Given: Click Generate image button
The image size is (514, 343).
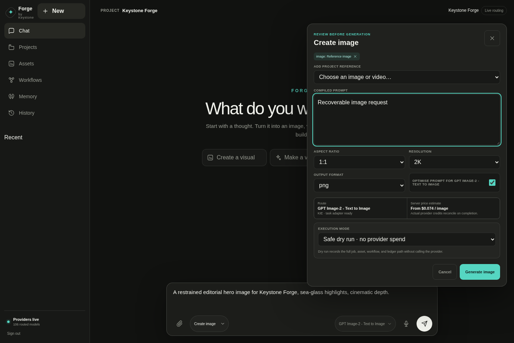Looking at the screenshot, I should (480, 272).
